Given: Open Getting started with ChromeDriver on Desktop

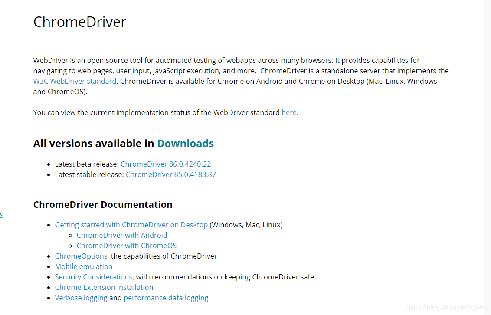Looking at the screenshot, I should coord(131,225).
